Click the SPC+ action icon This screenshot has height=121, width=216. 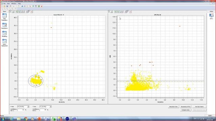tap(211, 16)
